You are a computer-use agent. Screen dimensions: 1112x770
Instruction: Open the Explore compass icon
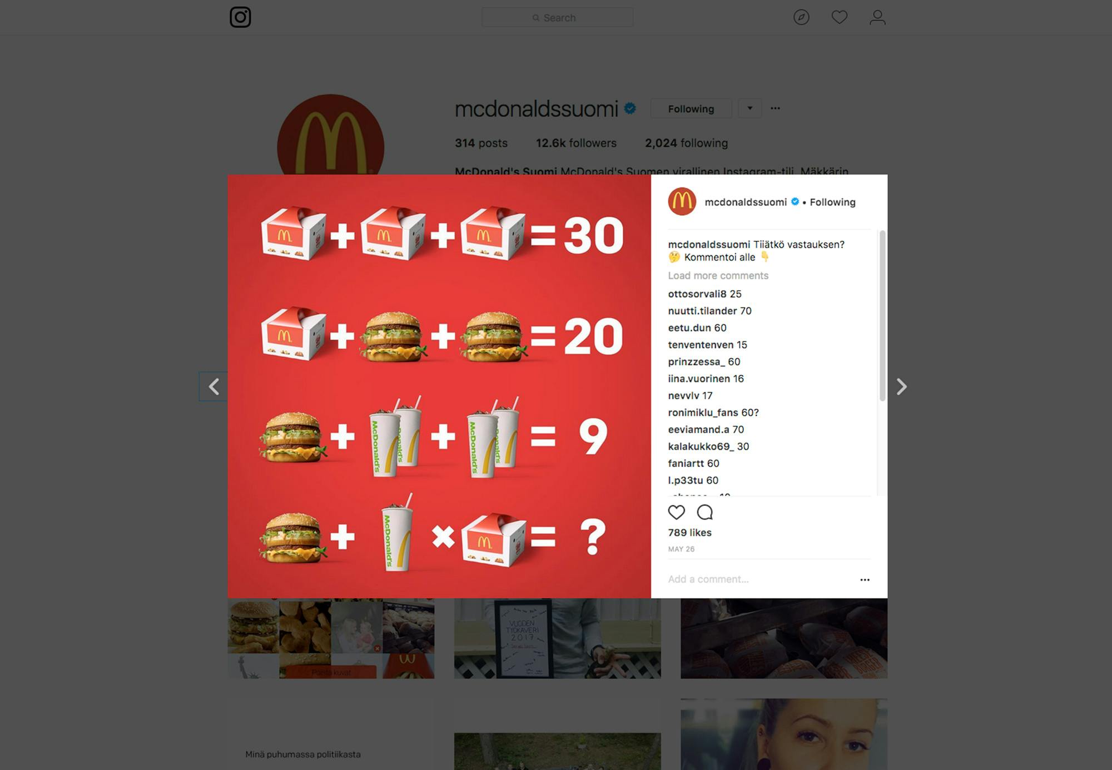(801, 17)
